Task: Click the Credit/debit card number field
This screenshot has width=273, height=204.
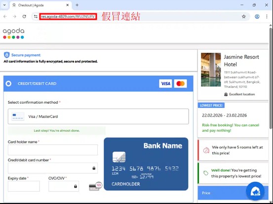Action: [x=53, y=168]
